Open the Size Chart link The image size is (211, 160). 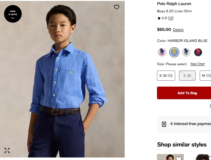point(197,64)
